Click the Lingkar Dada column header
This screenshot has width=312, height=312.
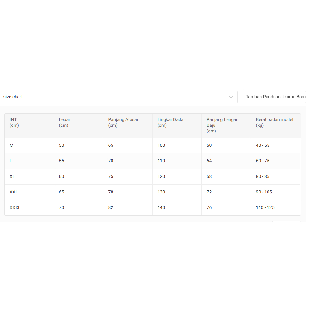coord(170,123)
